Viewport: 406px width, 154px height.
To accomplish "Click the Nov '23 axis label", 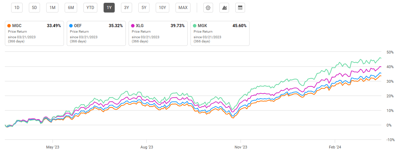I will pos(241,147).
